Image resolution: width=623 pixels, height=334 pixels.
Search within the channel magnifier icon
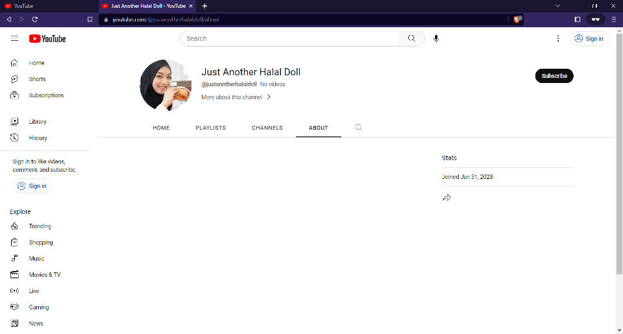359,128
